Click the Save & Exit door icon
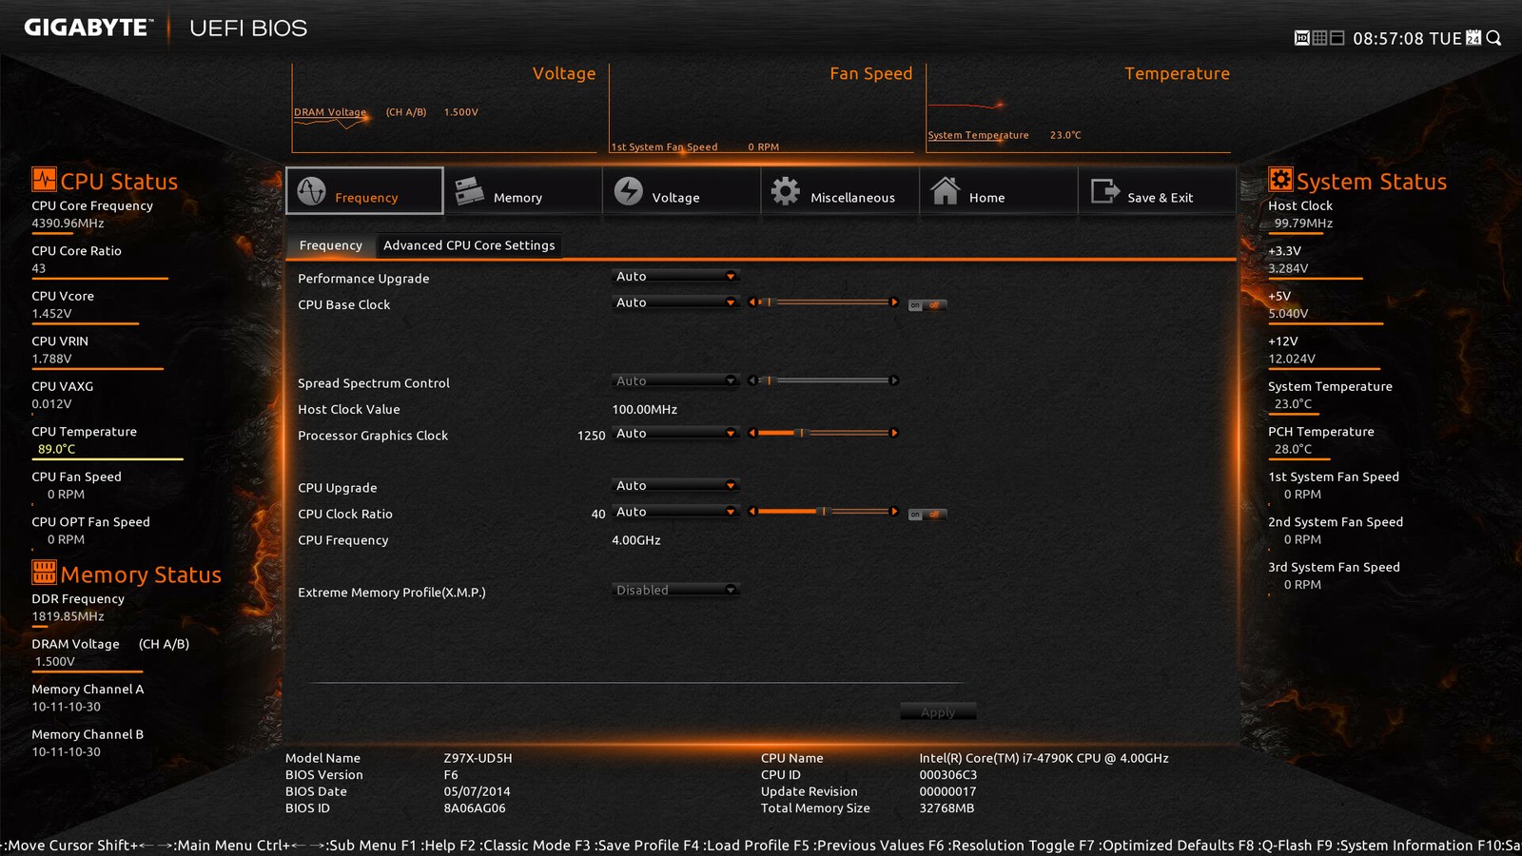The width and height of the screenshot is (1522, 856). pyautogui.click(x=1104, y=191)
